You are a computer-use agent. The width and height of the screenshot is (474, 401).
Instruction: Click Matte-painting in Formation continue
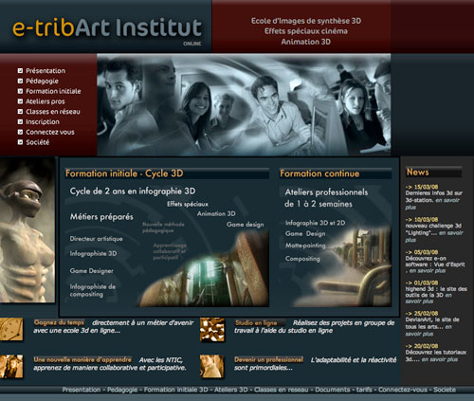pos(305,246)
